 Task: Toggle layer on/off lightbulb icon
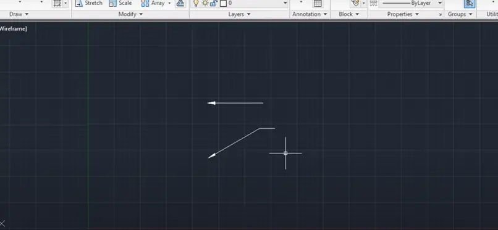click(x=196, y=3)
